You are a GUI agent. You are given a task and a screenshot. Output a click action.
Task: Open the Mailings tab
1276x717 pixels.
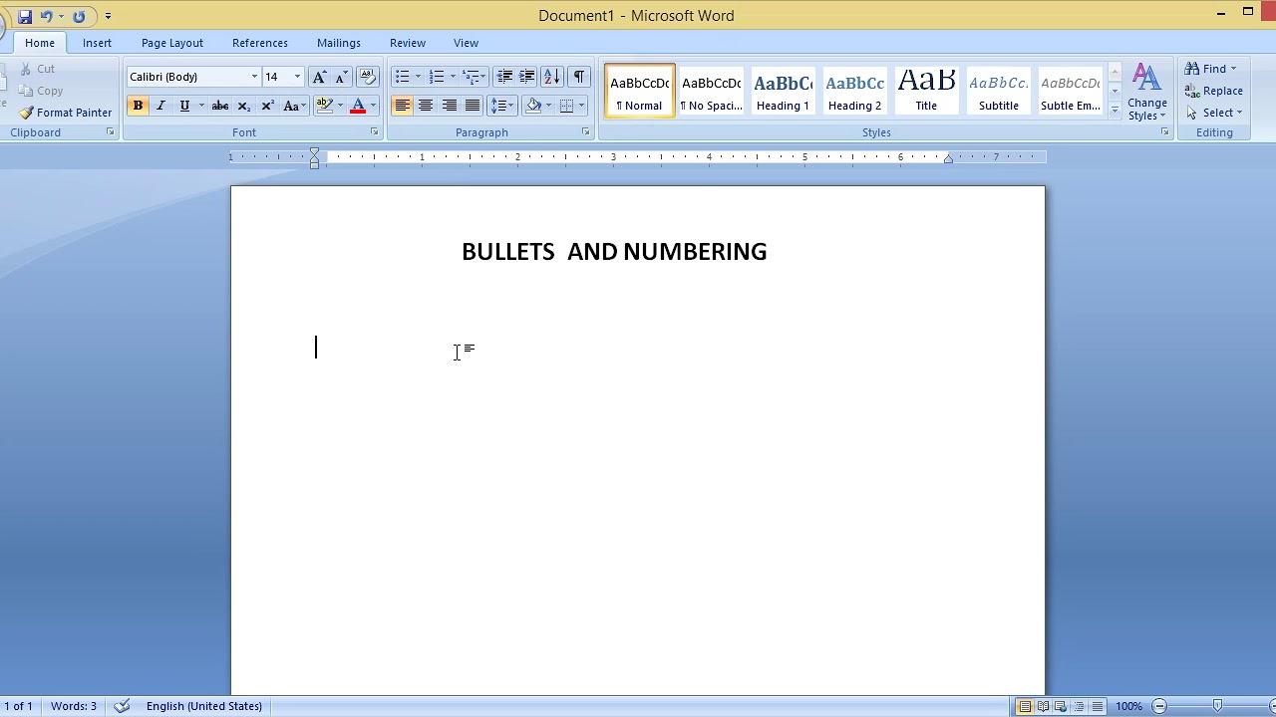[x=339, y=43]
